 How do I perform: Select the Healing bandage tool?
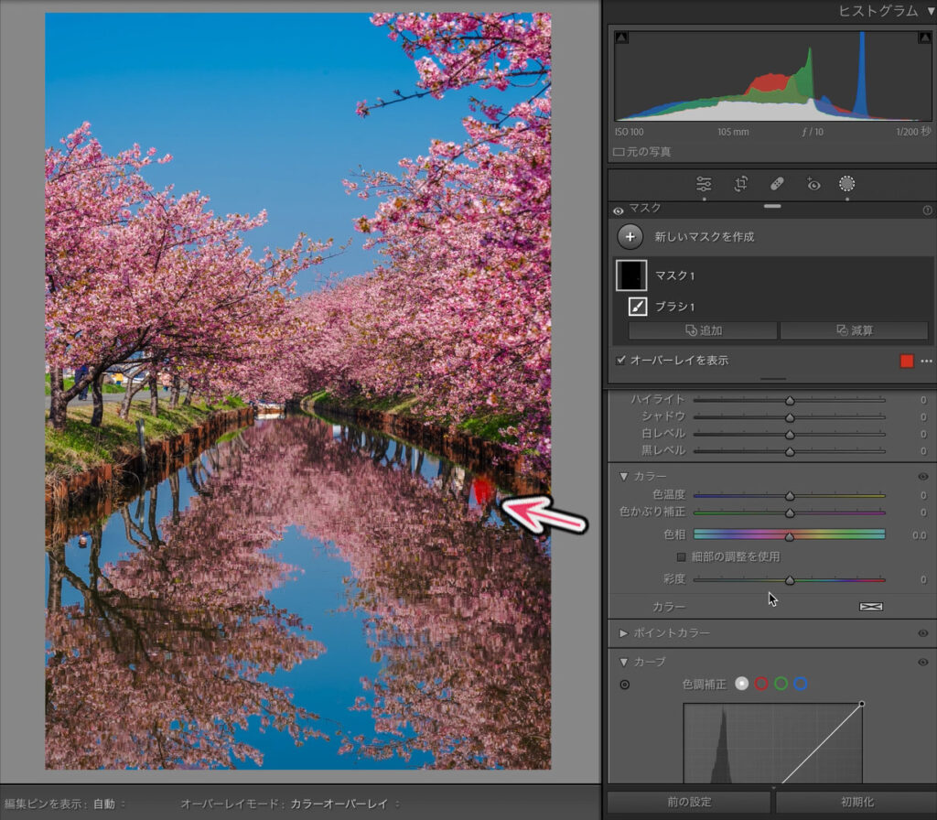point(777,184)
